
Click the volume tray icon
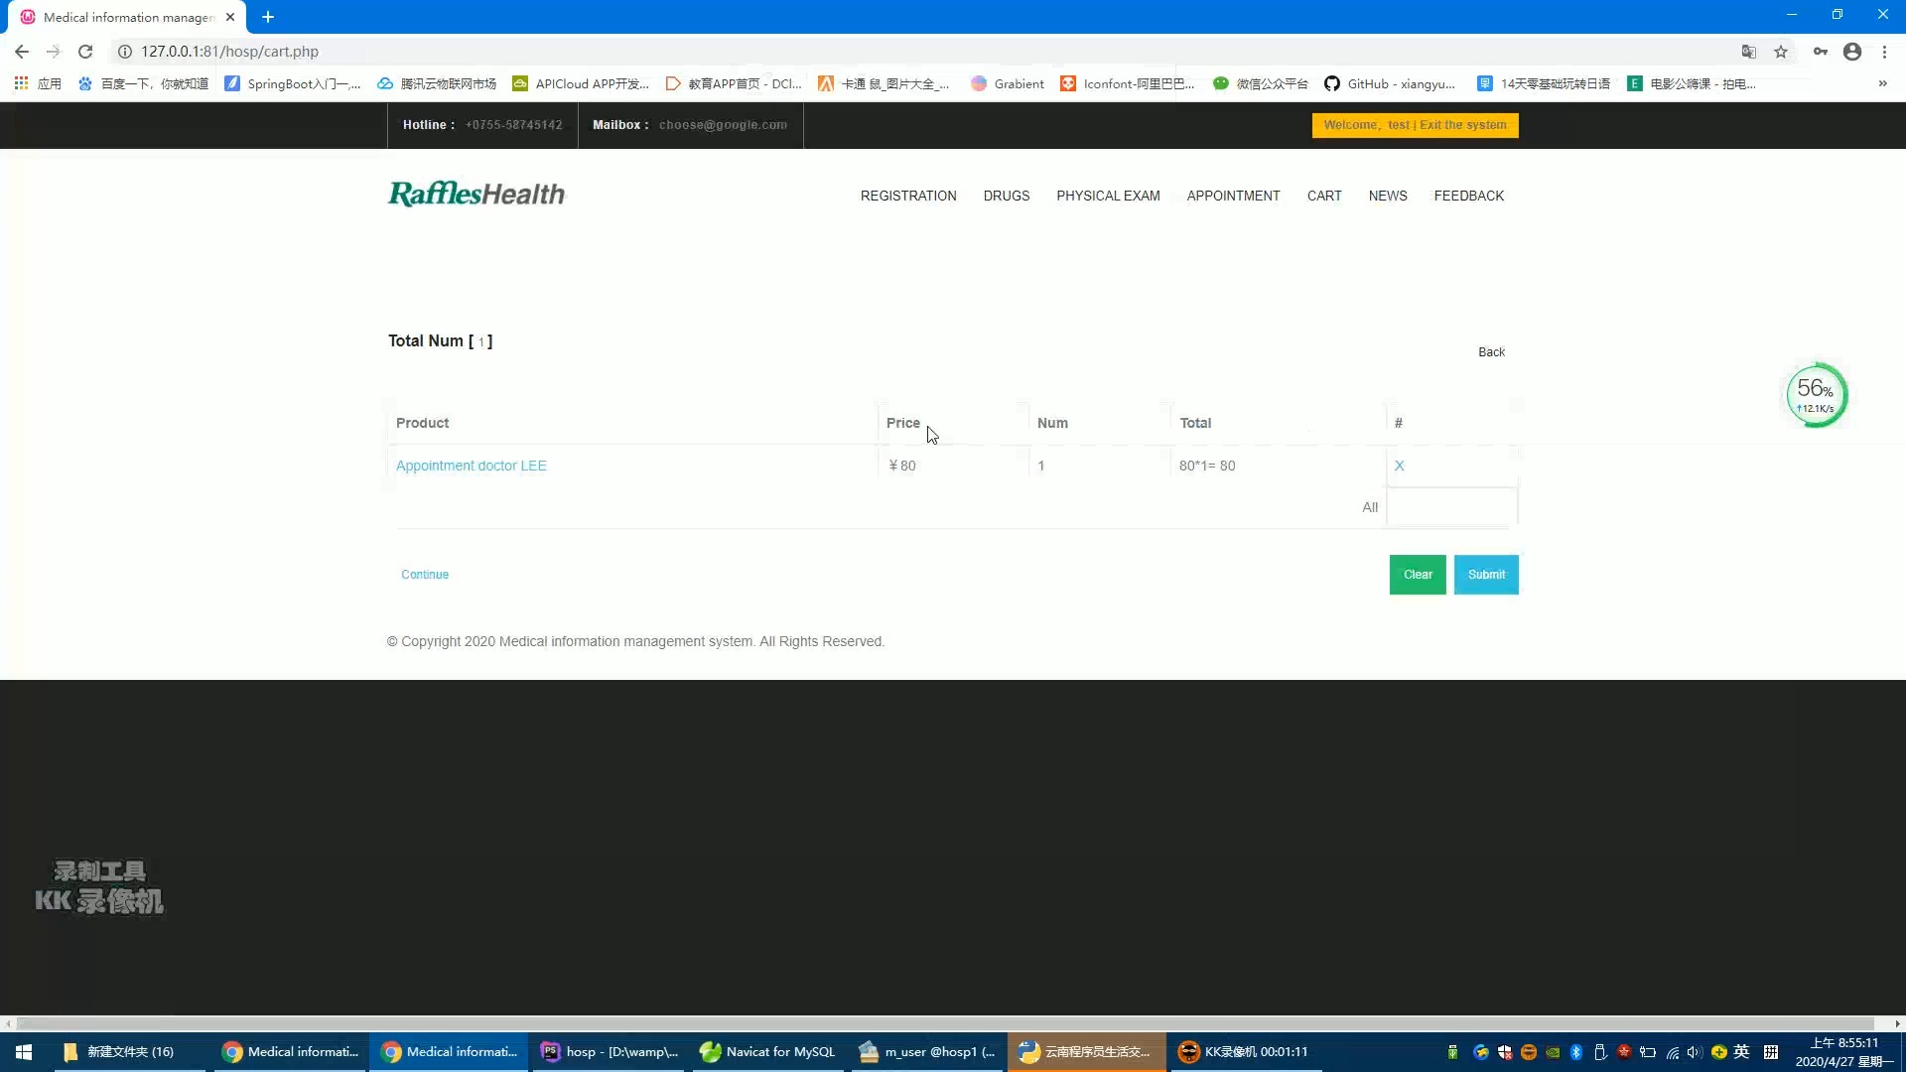pyautogui.click(x=1694, y=1052)
